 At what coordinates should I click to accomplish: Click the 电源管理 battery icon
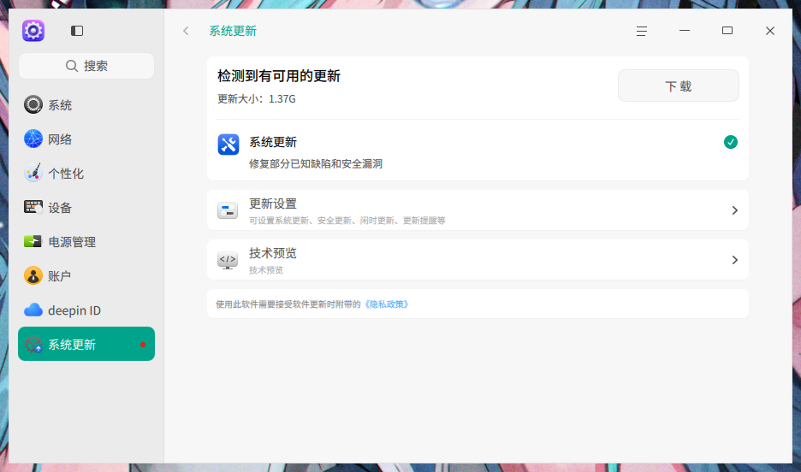pyautogui.click(x=33, y=241)
